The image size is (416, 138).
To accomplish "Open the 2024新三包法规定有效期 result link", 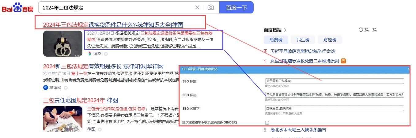I will (103, 66).
